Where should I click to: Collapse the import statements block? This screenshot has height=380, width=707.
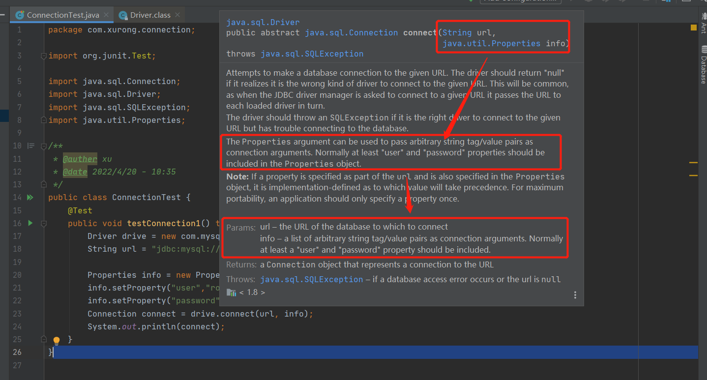[44, 56]
